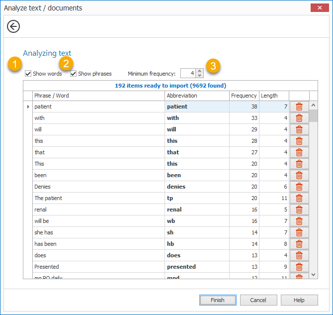Click the Minimum frequency value field
Image resolution: width=333 pixels, height=315 pixels.
coord(188,73)
